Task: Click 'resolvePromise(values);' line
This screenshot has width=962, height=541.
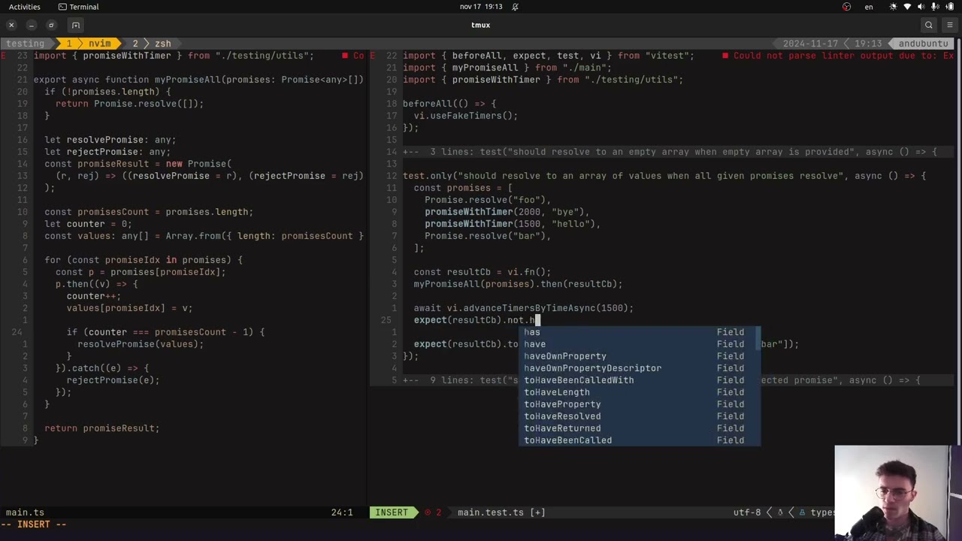Action: [x=141, y=344]
